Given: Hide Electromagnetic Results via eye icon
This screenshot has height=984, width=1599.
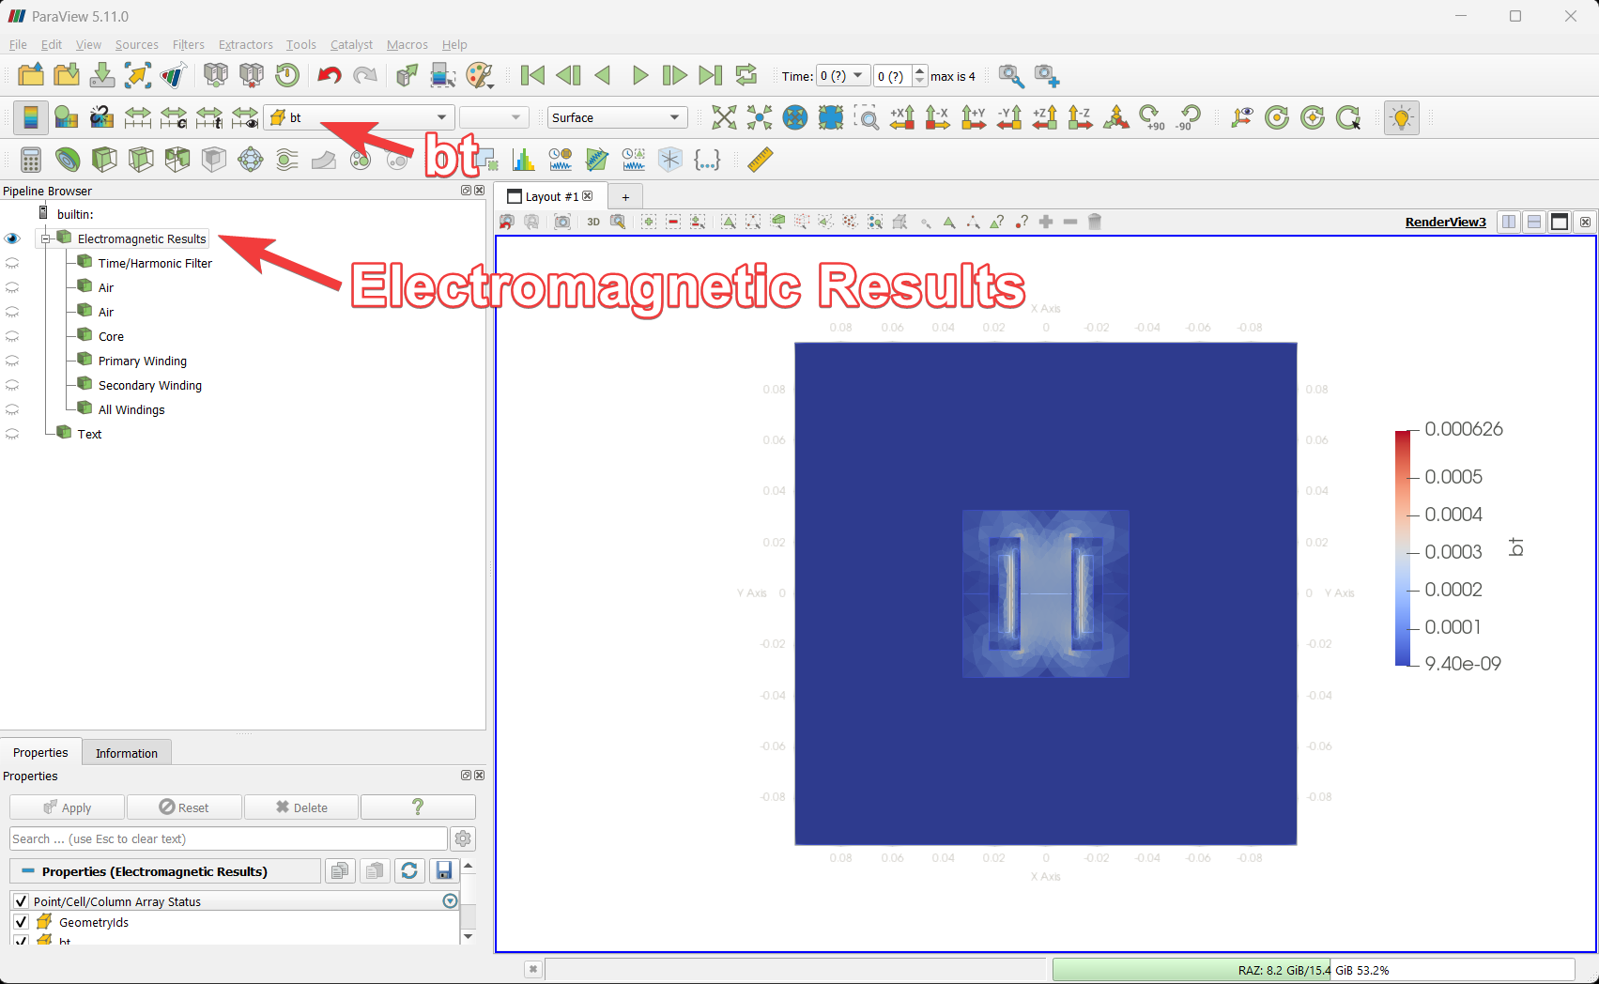Looking at the screenshot, I should (12, 238).
